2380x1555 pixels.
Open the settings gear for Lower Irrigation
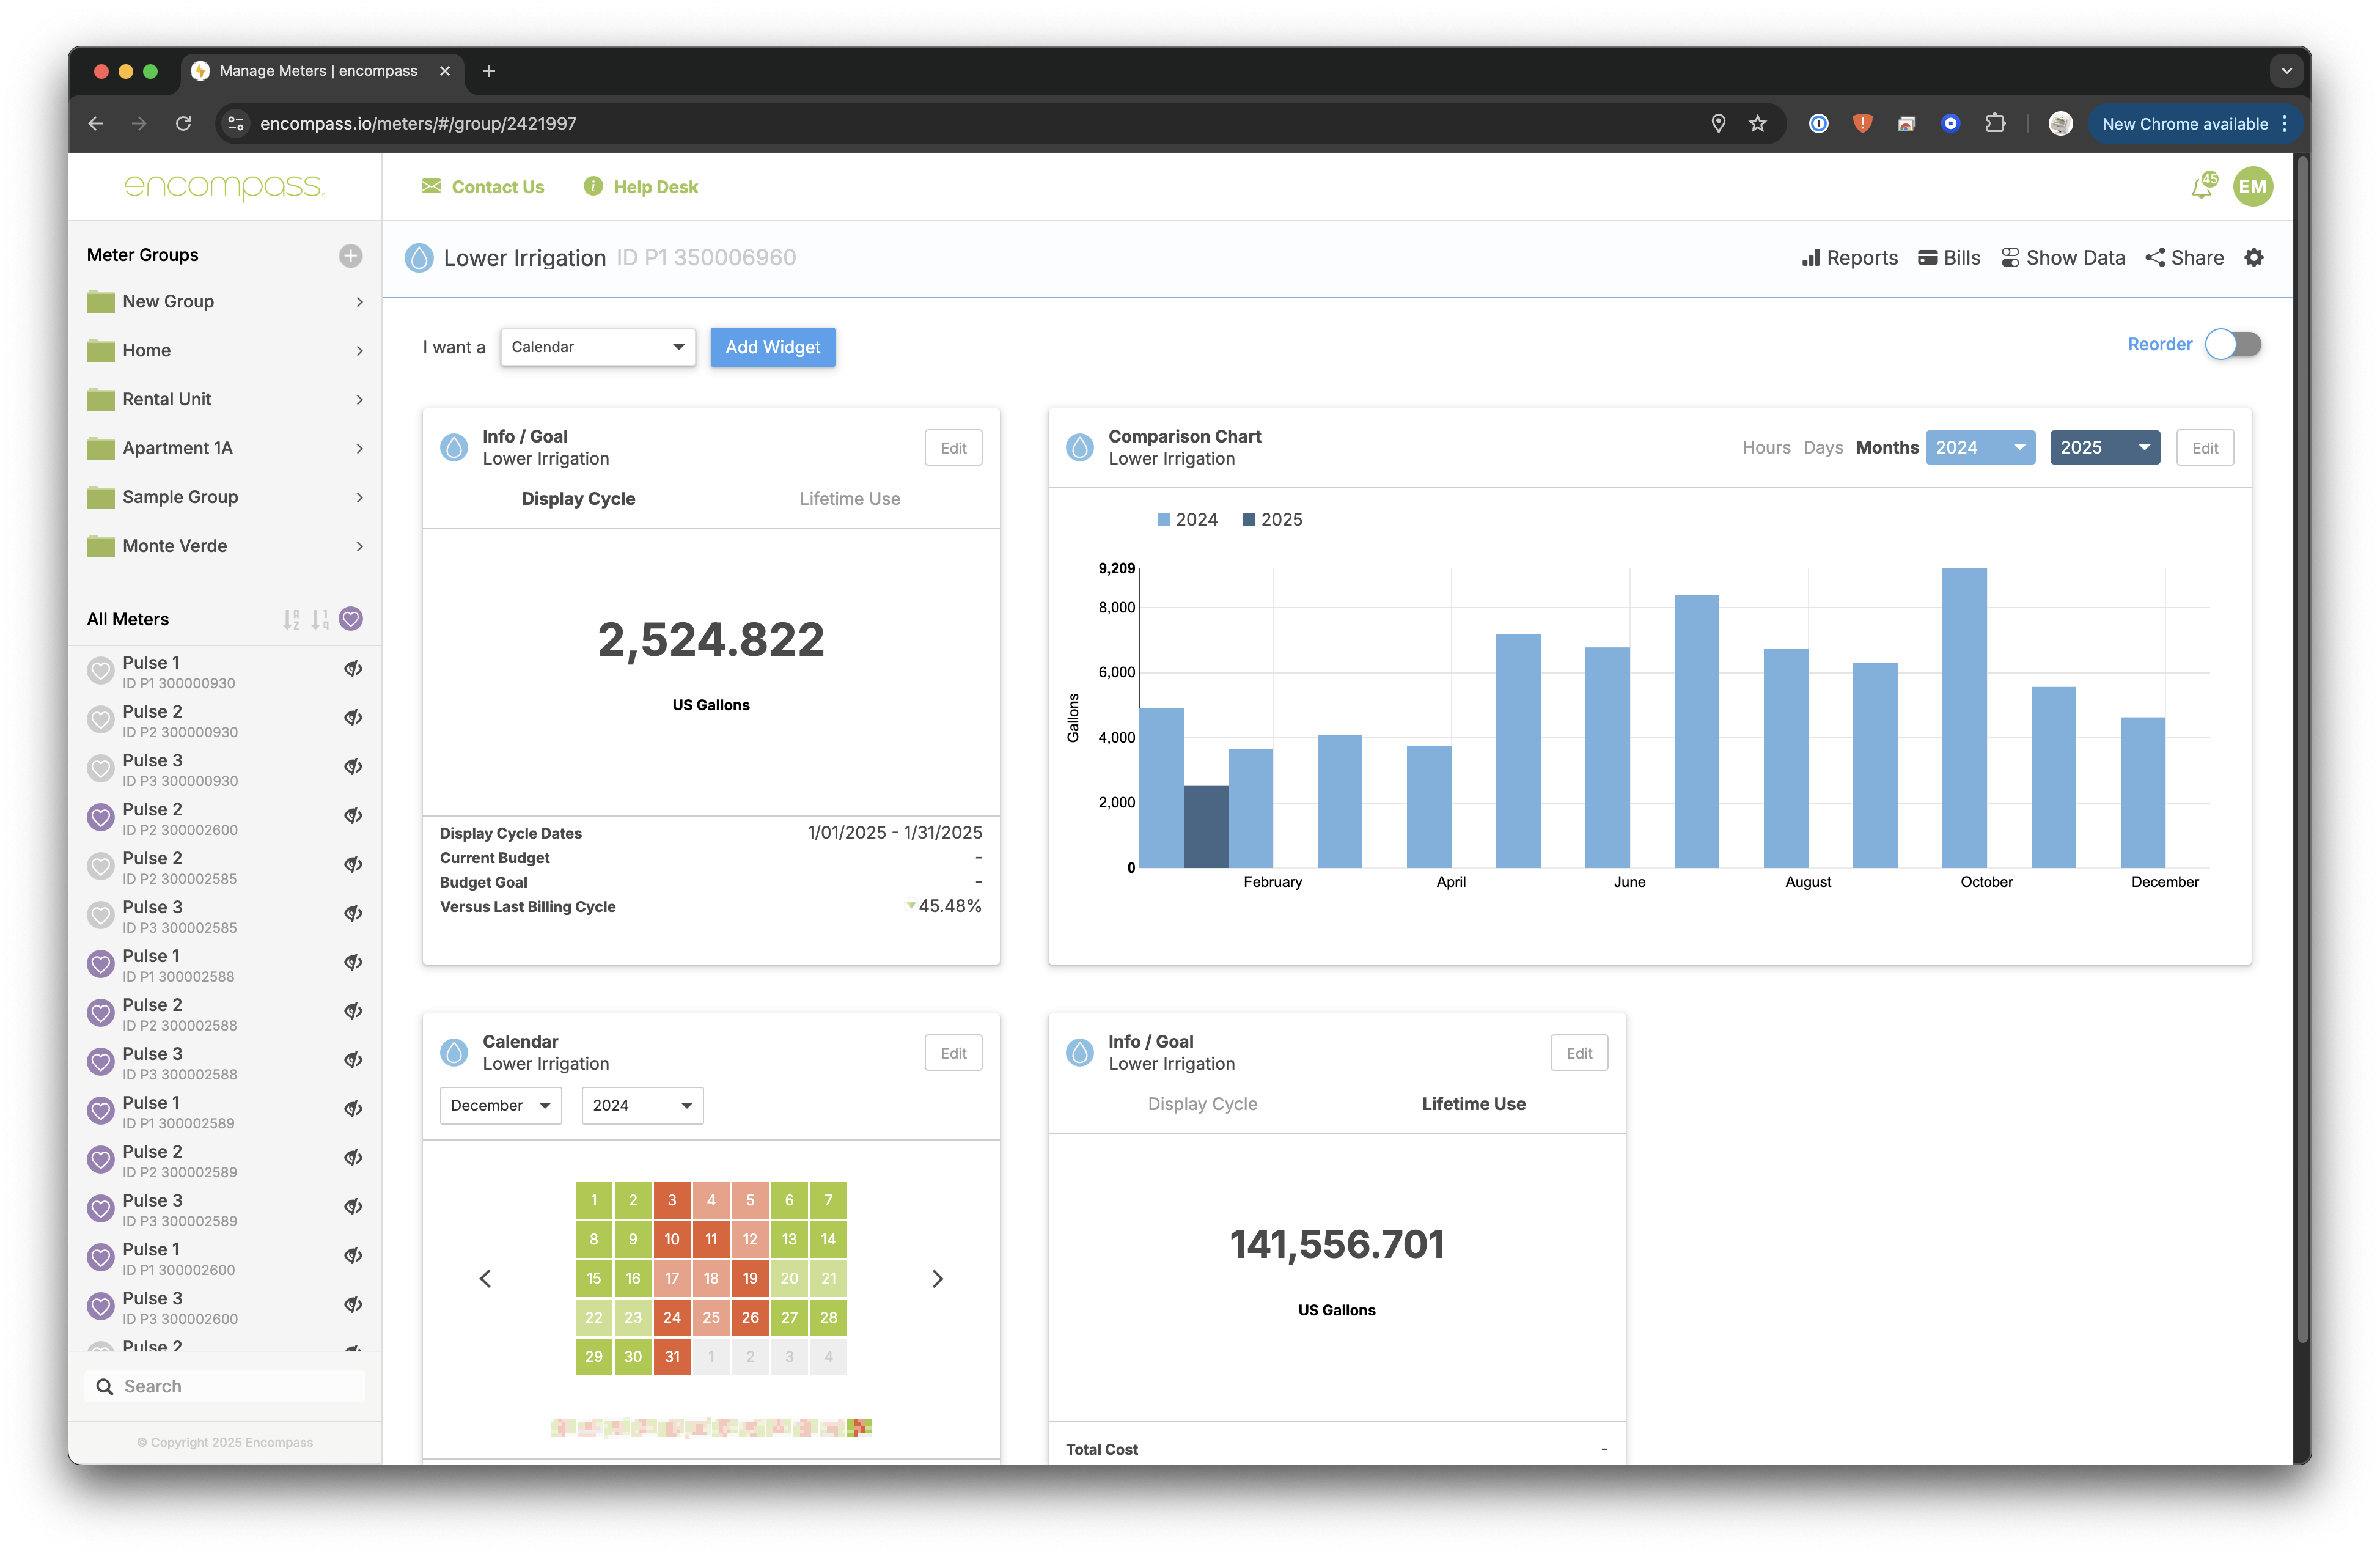pos(2254,258)
